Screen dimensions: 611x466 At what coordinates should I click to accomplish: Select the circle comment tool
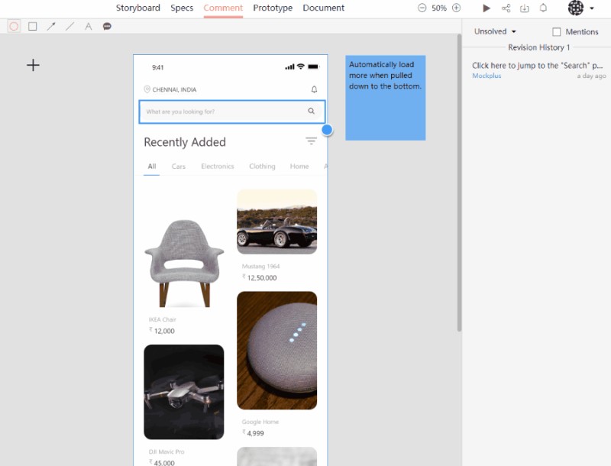click(x=14, y=26)
